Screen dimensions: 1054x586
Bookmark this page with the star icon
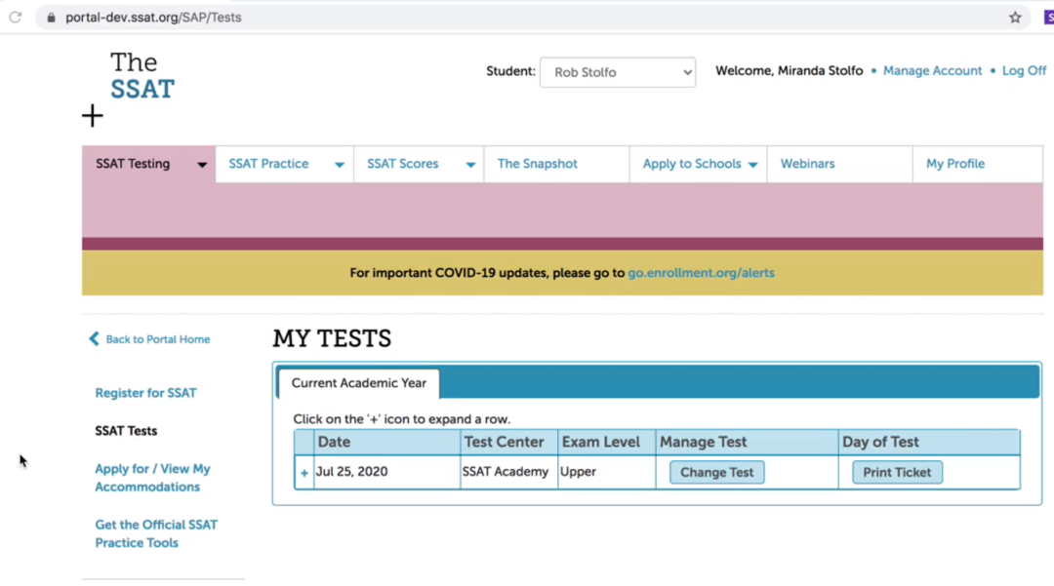pos(1015,18)
